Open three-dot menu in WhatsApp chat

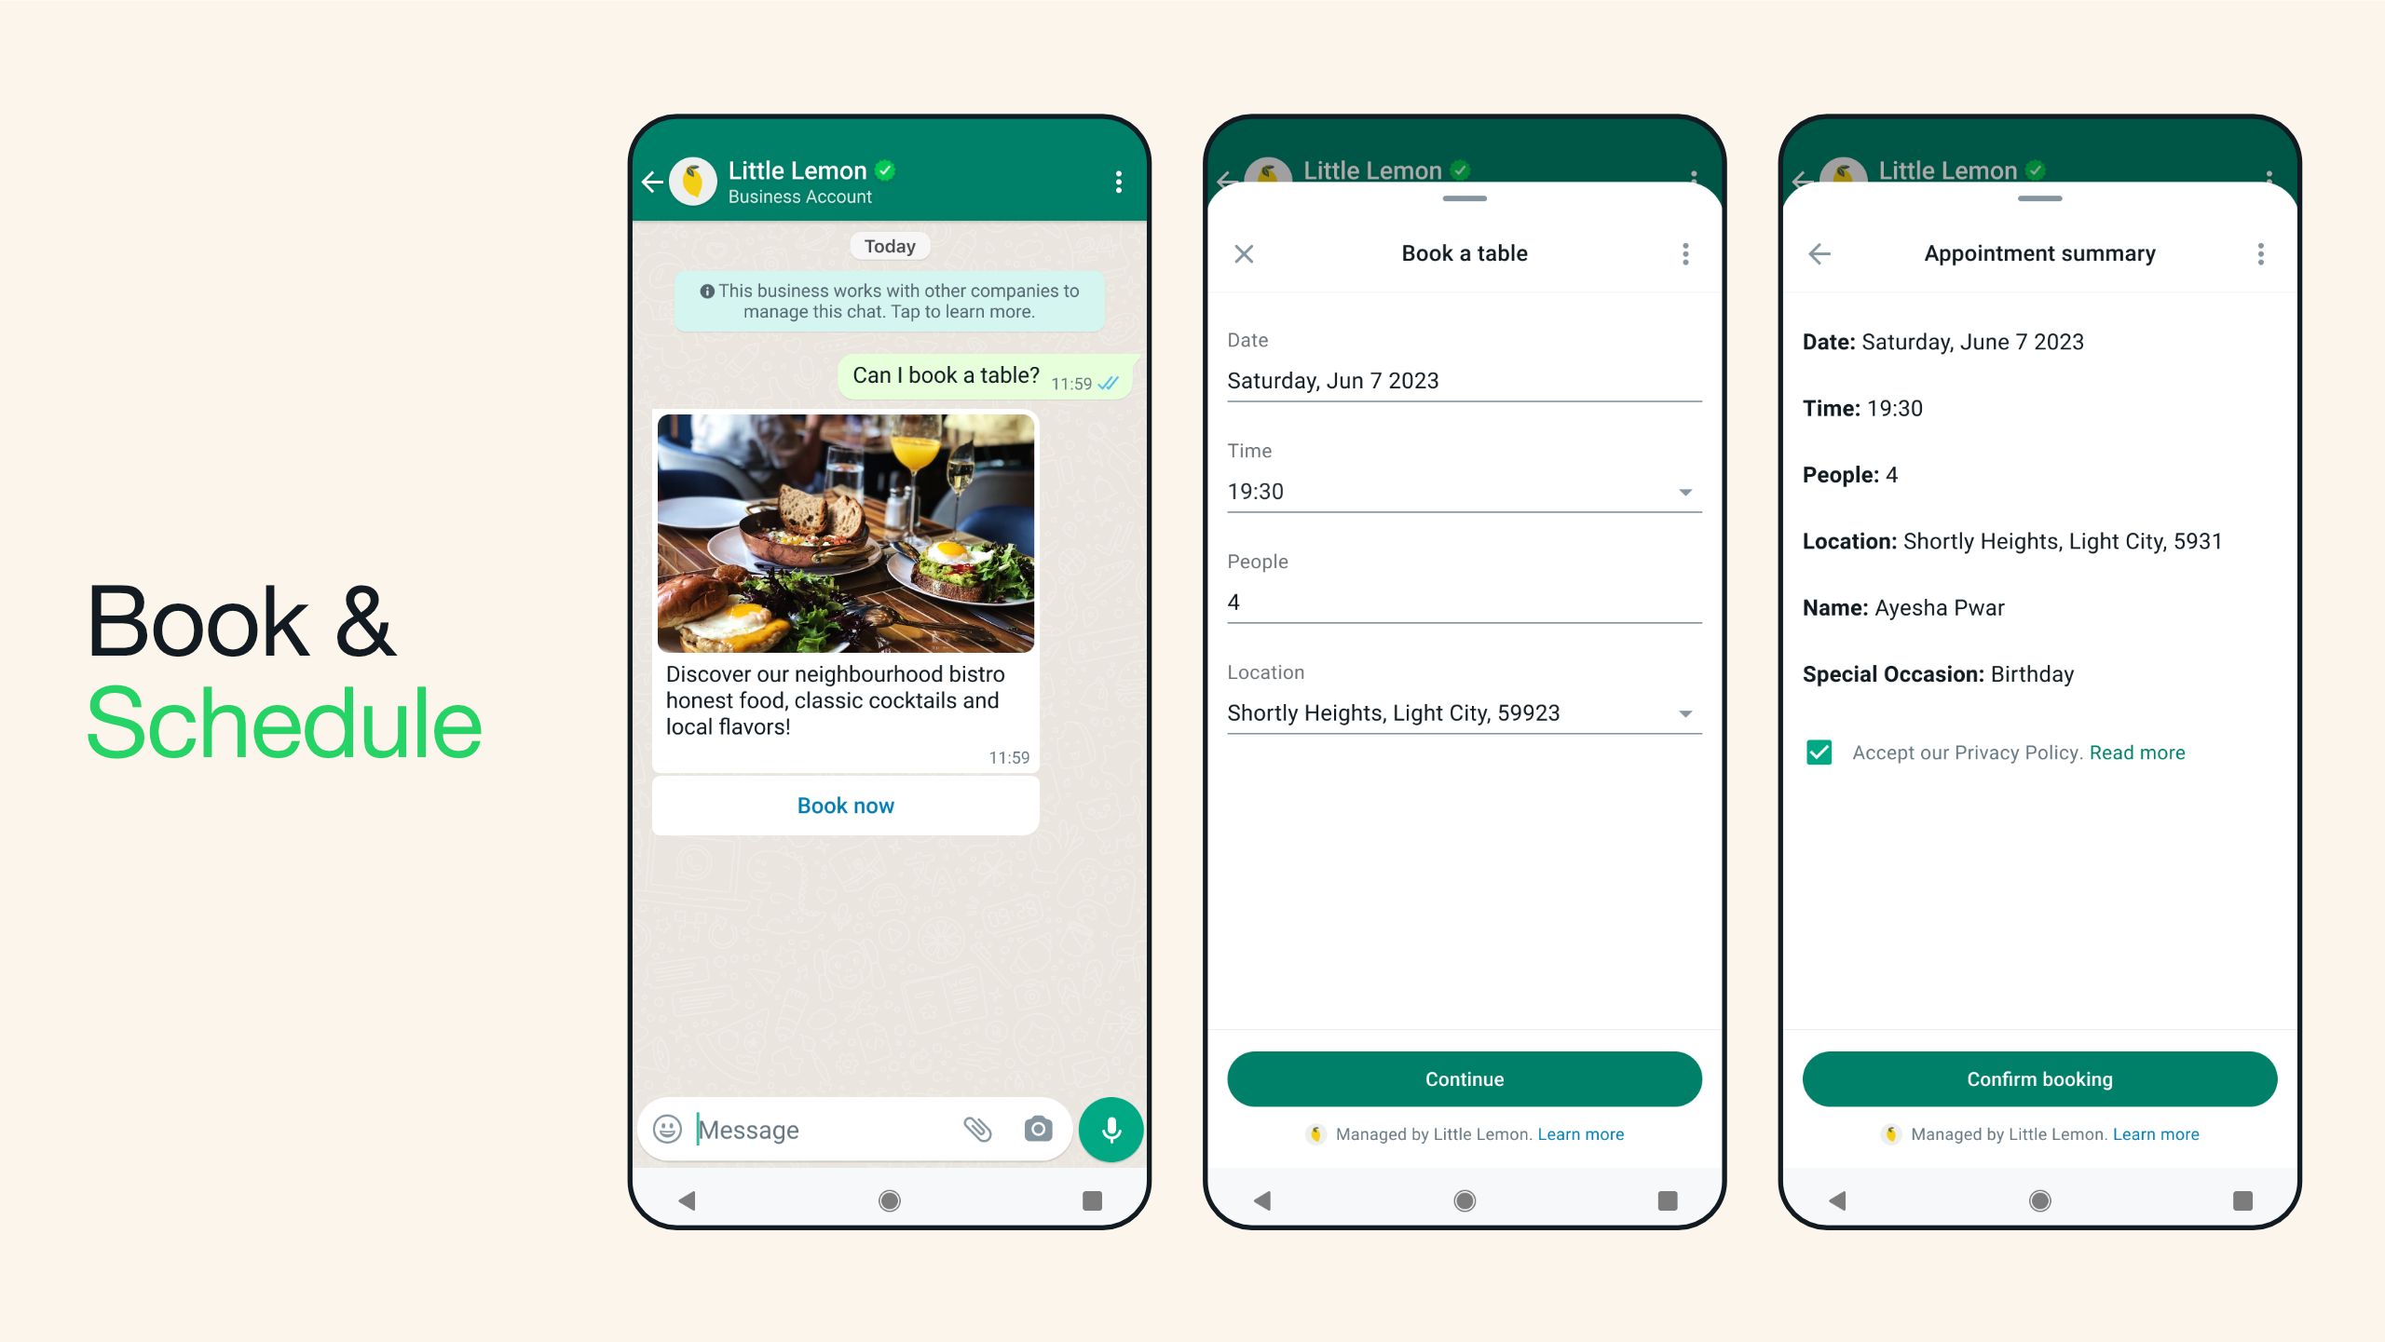[1119, 182]
